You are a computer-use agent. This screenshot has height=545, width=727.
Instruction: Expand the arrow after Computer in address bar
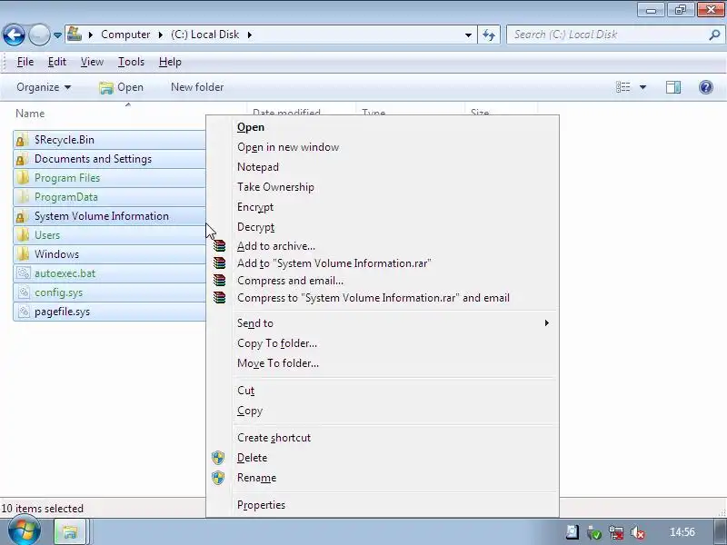161,35
